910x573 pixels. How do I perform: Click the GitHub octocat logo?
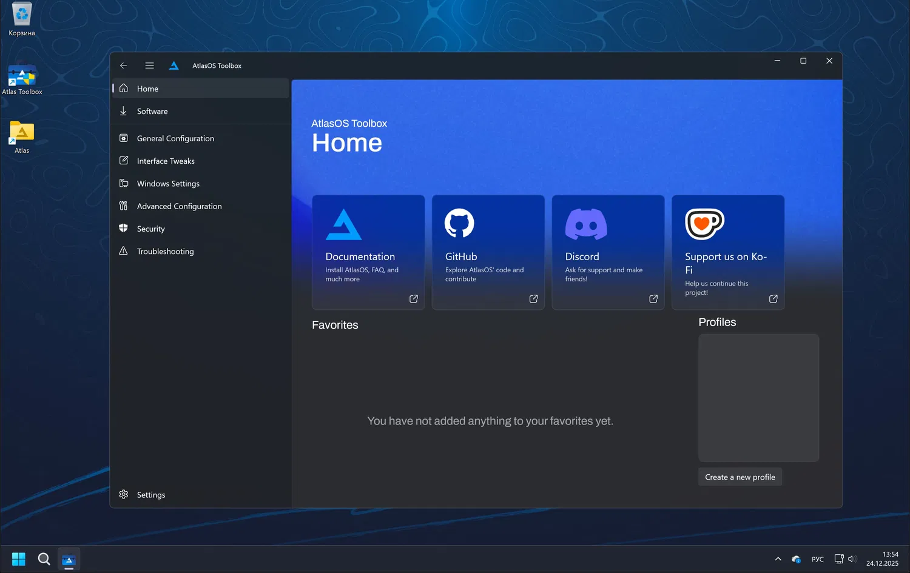(460, 224)
